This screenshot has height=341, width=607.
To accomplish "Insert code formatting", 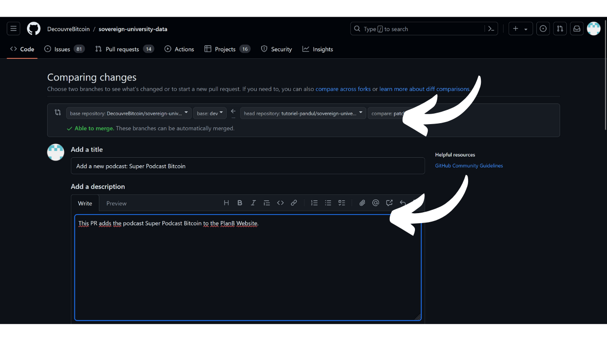I will [280, 203].
